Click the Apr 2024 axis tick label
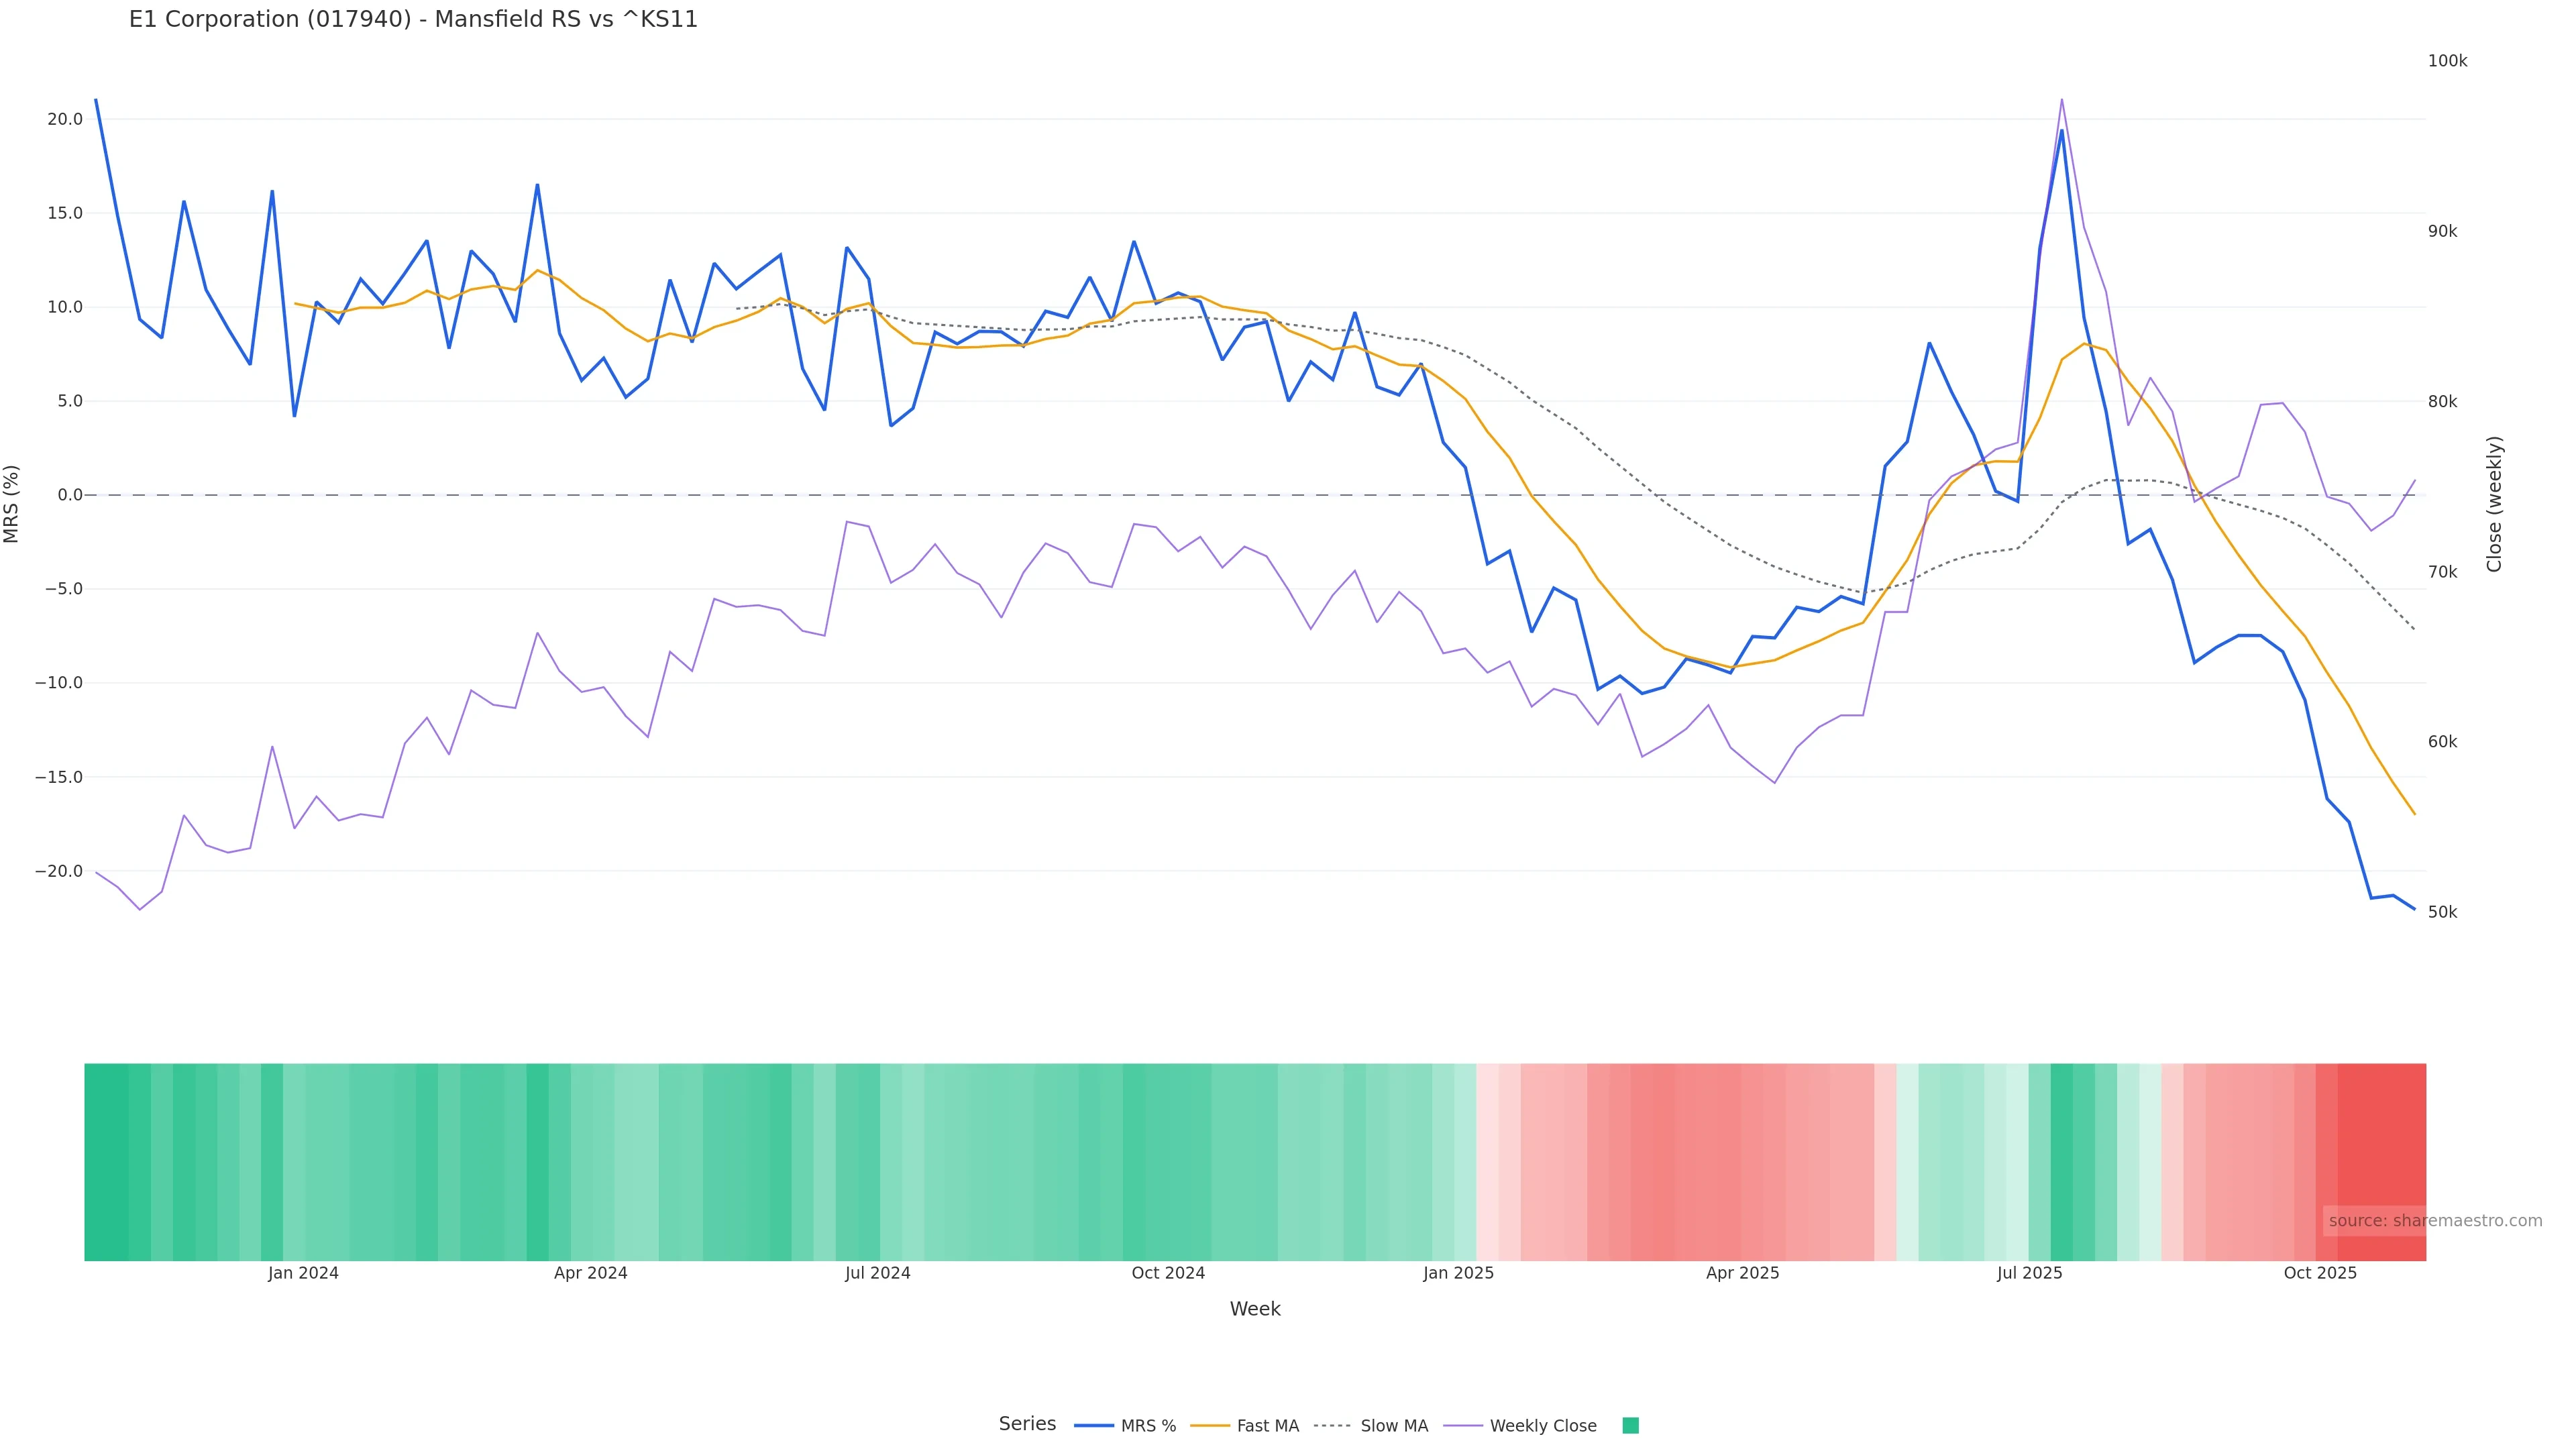 coord(590,1274)
